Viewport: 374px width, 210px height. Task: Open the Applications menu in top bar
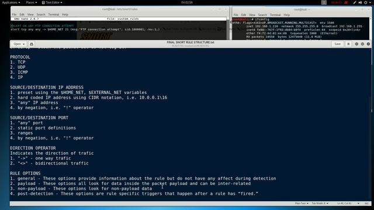(11, 2)
